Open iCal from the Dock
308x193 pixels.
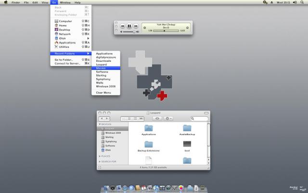click(143, 188)
